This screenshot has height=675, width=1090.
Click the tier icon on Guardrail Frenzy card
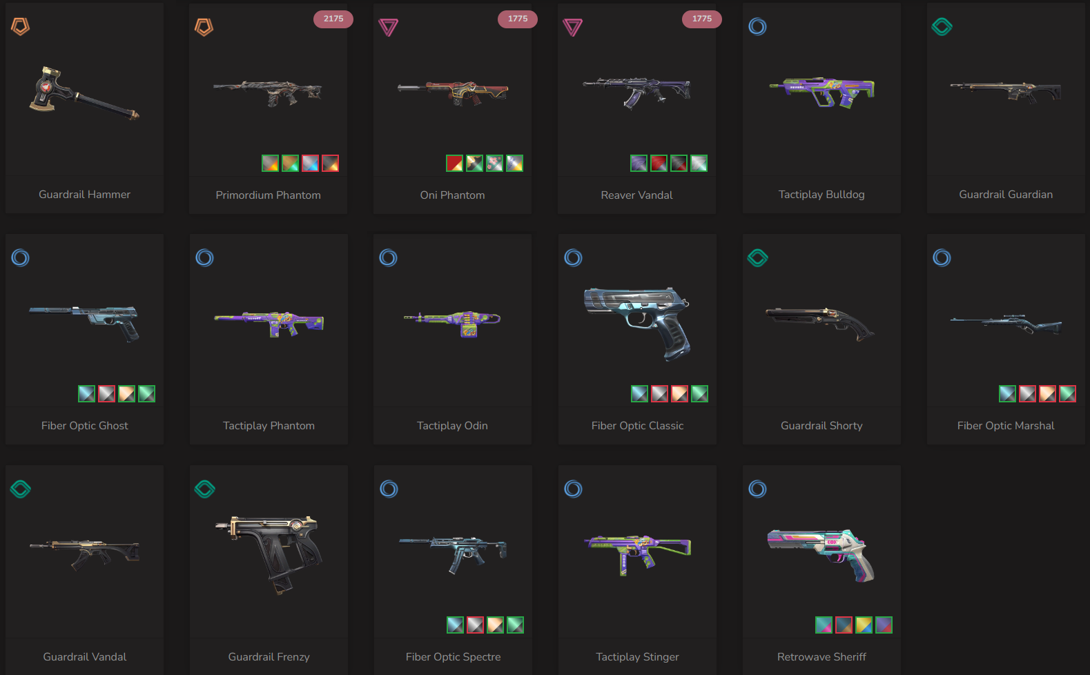point(204,489)
